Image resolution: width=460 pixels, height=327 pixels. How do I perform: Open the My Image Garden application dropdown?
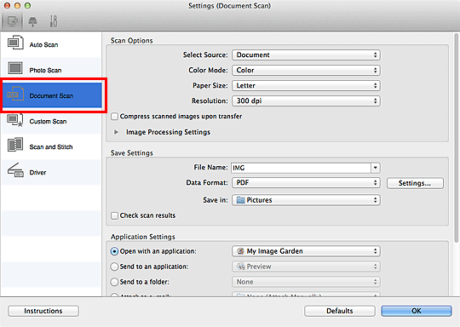coord(306,251)
